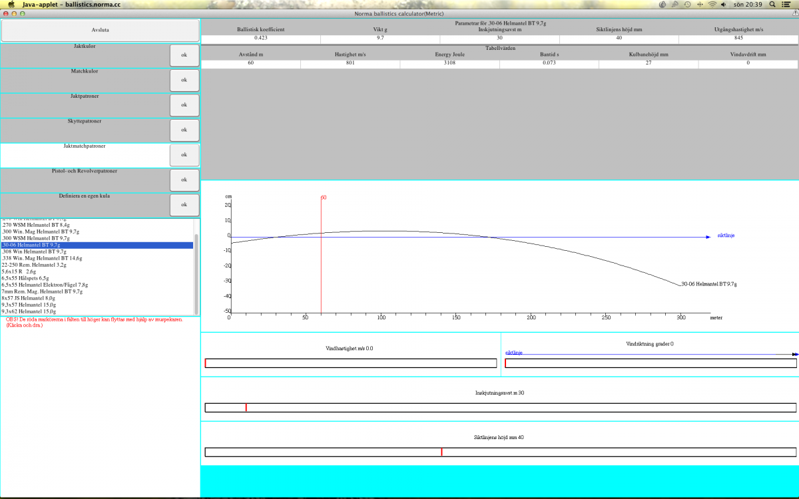Open Spotlight search magnifier icon
The height and width of the screenshot is (499, 799).
[x=772, y=4]
